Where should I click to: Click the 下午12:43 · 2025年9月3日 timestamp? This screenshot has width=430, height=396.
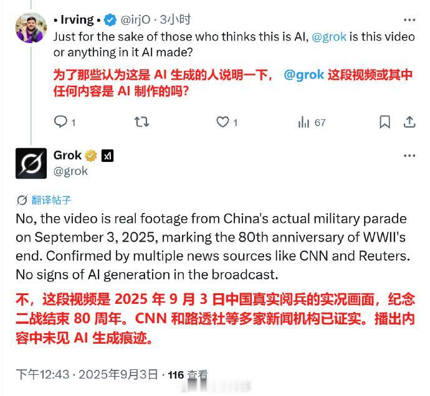[87, 374]
